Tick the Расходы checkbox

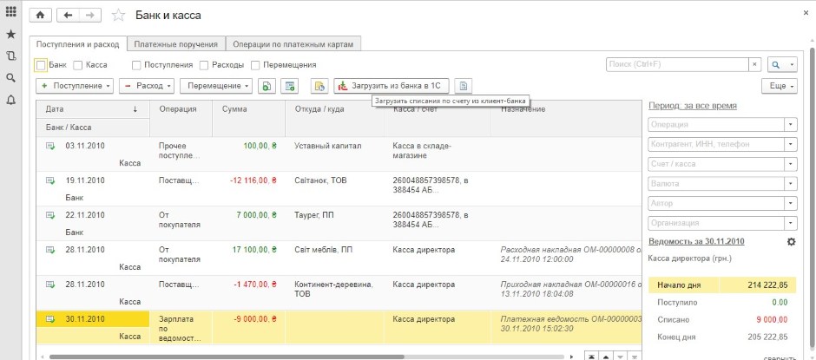click(203, 66)
